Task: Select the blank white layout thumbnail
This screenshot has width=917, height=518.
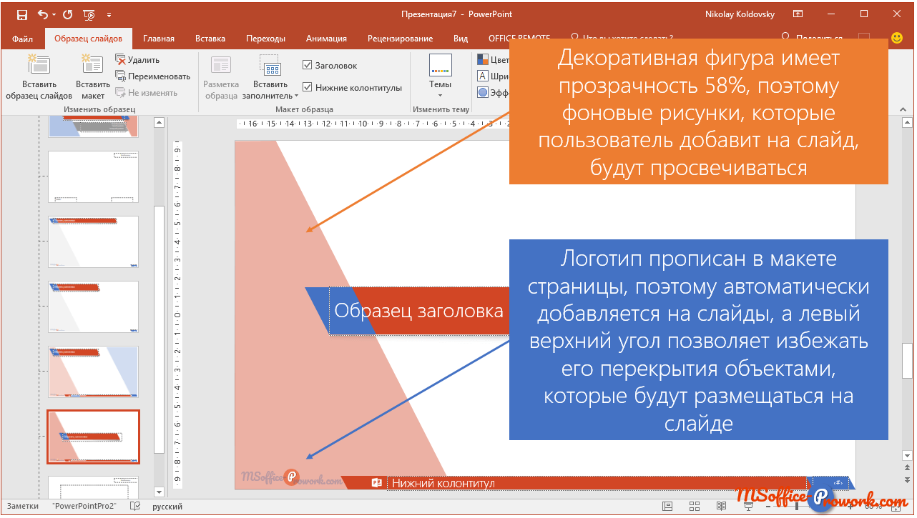Action: click(x=93, y=176)
